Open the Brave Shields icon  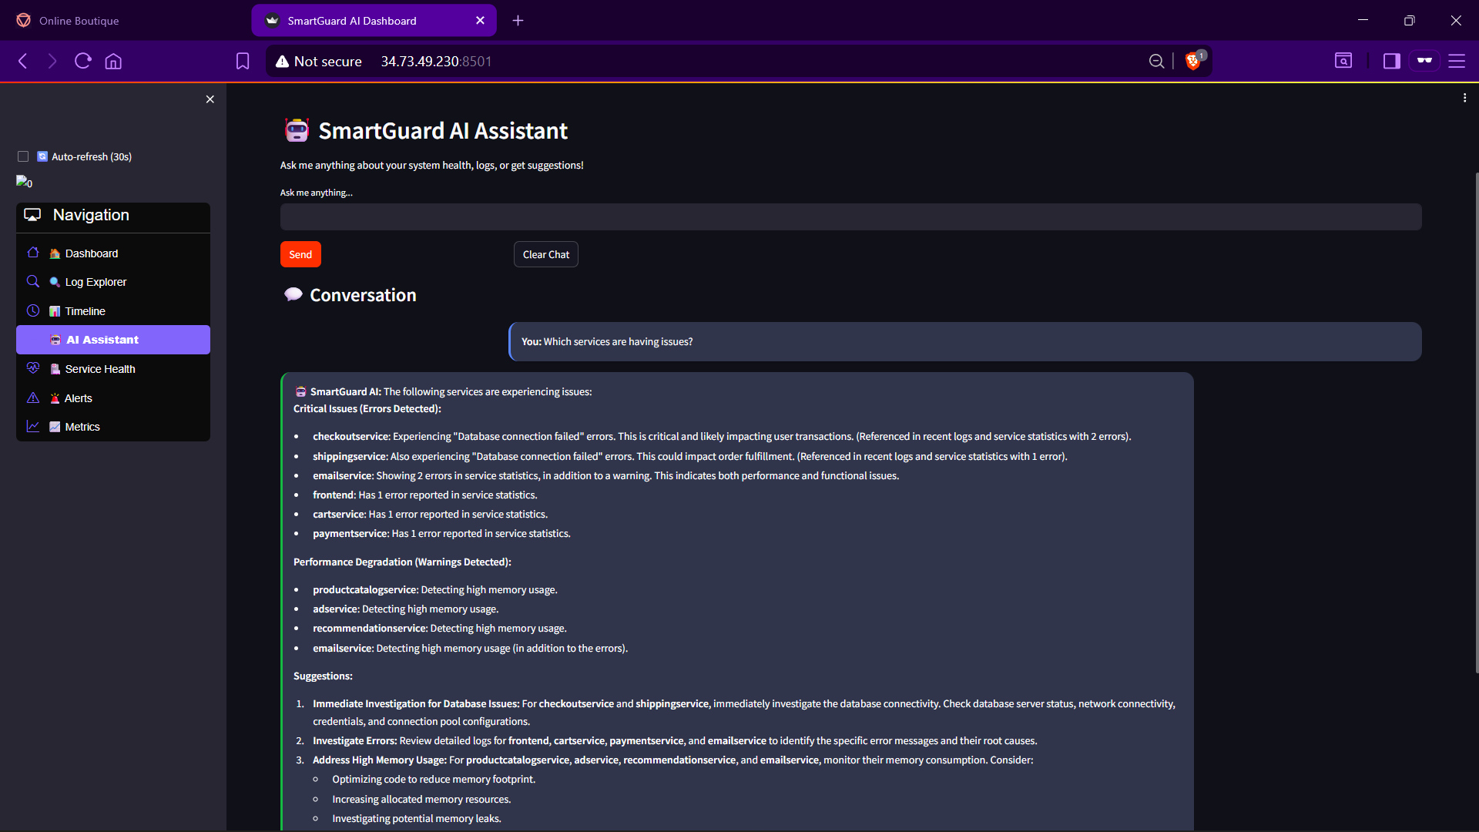[x=1193, y=61]
